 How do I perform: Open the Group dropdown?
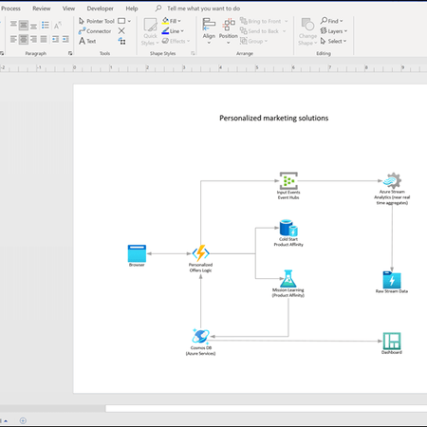coord(266,41)
